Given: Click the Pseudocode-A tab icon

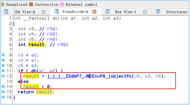Looking at the screenshot, I should click(57, 12).
